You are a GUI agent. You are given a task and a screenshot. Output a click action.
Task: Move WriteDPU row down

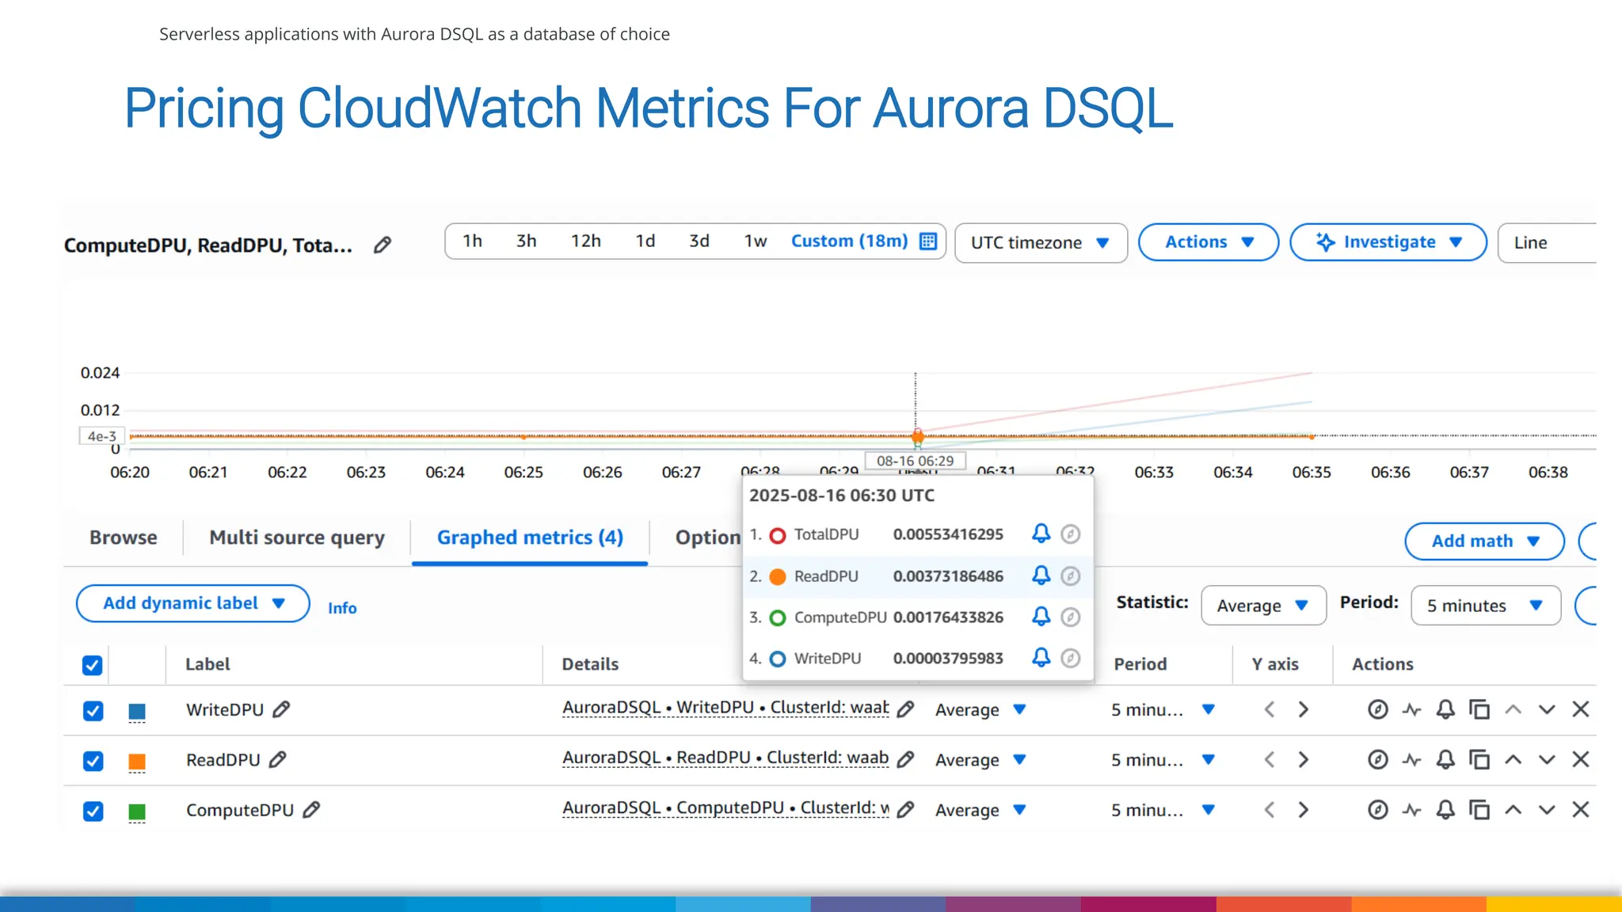coord(1547,709)
